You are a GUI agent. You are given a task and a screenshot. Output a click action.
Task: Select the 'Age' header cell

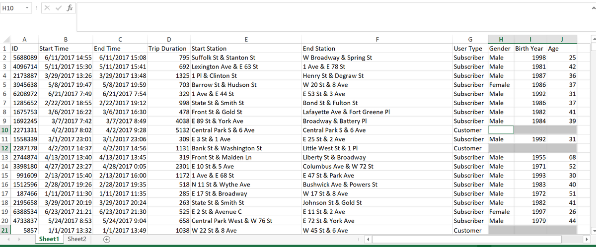pos(562,49)
